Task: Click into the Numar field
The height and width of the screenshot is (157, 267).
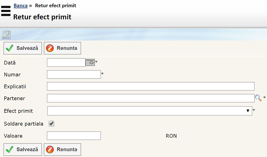Action: pos(74,74)
